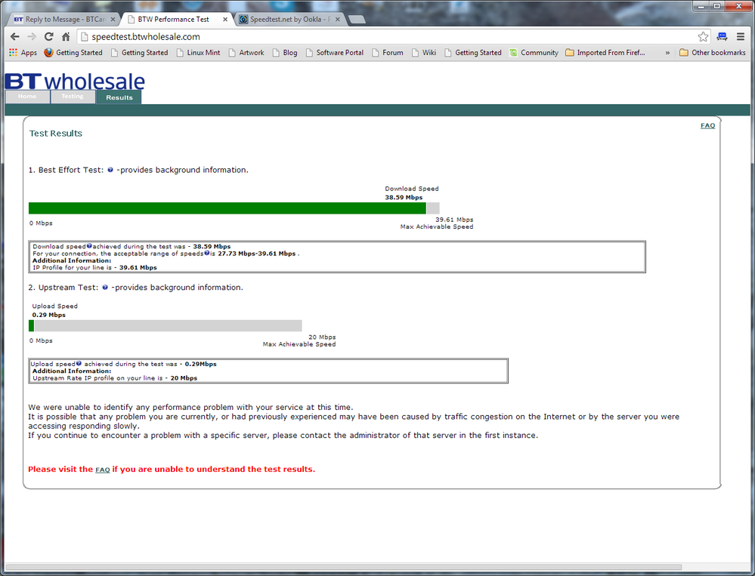Click the back navigation arrow
This screenshot has width=755, height=576.
pos(14,35)
